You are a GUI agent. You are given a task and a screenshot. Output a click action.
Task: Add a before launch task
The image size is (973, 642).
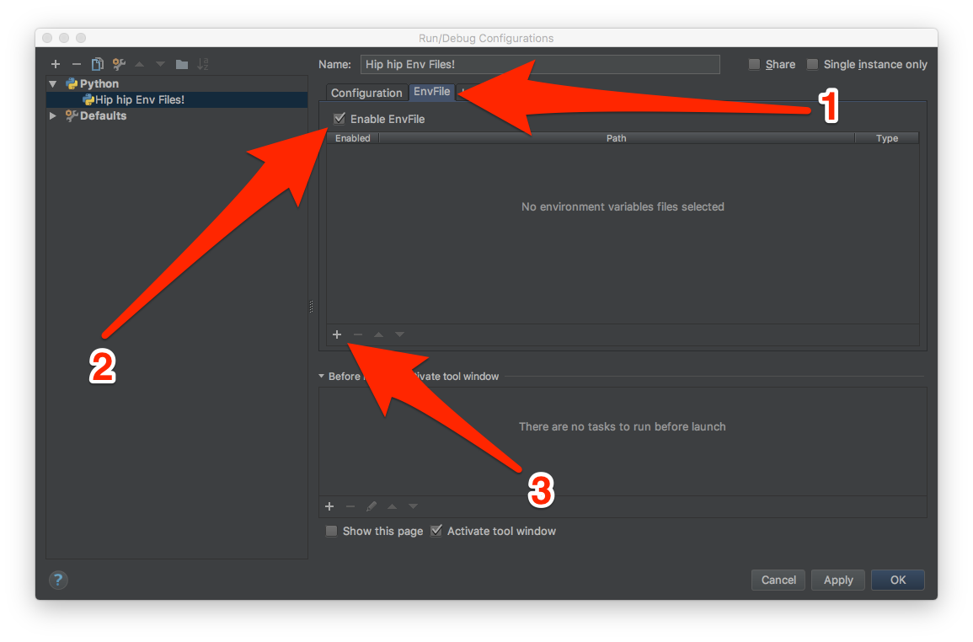(329, 506)
